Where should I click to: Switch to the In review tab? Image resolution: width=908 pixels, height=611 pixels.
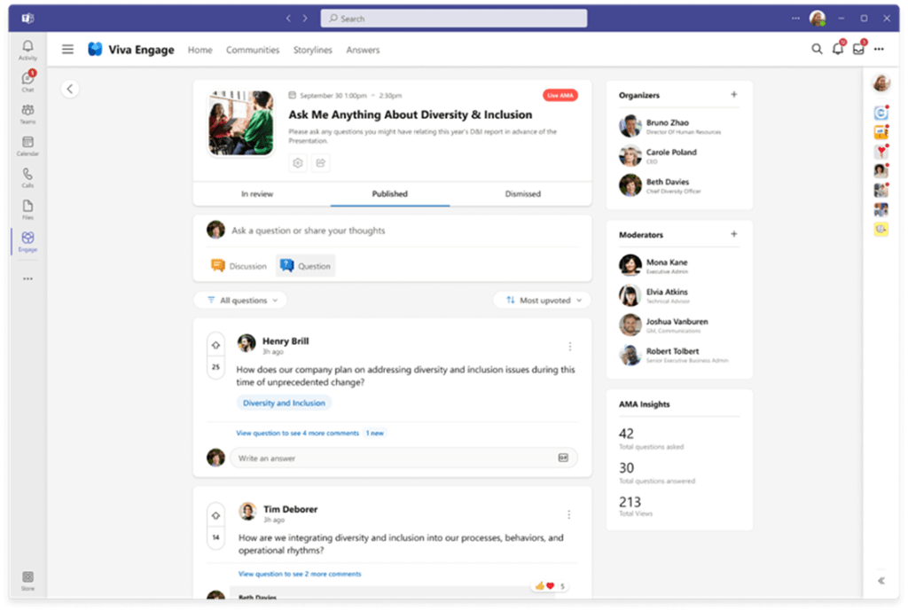pos(257,193)
